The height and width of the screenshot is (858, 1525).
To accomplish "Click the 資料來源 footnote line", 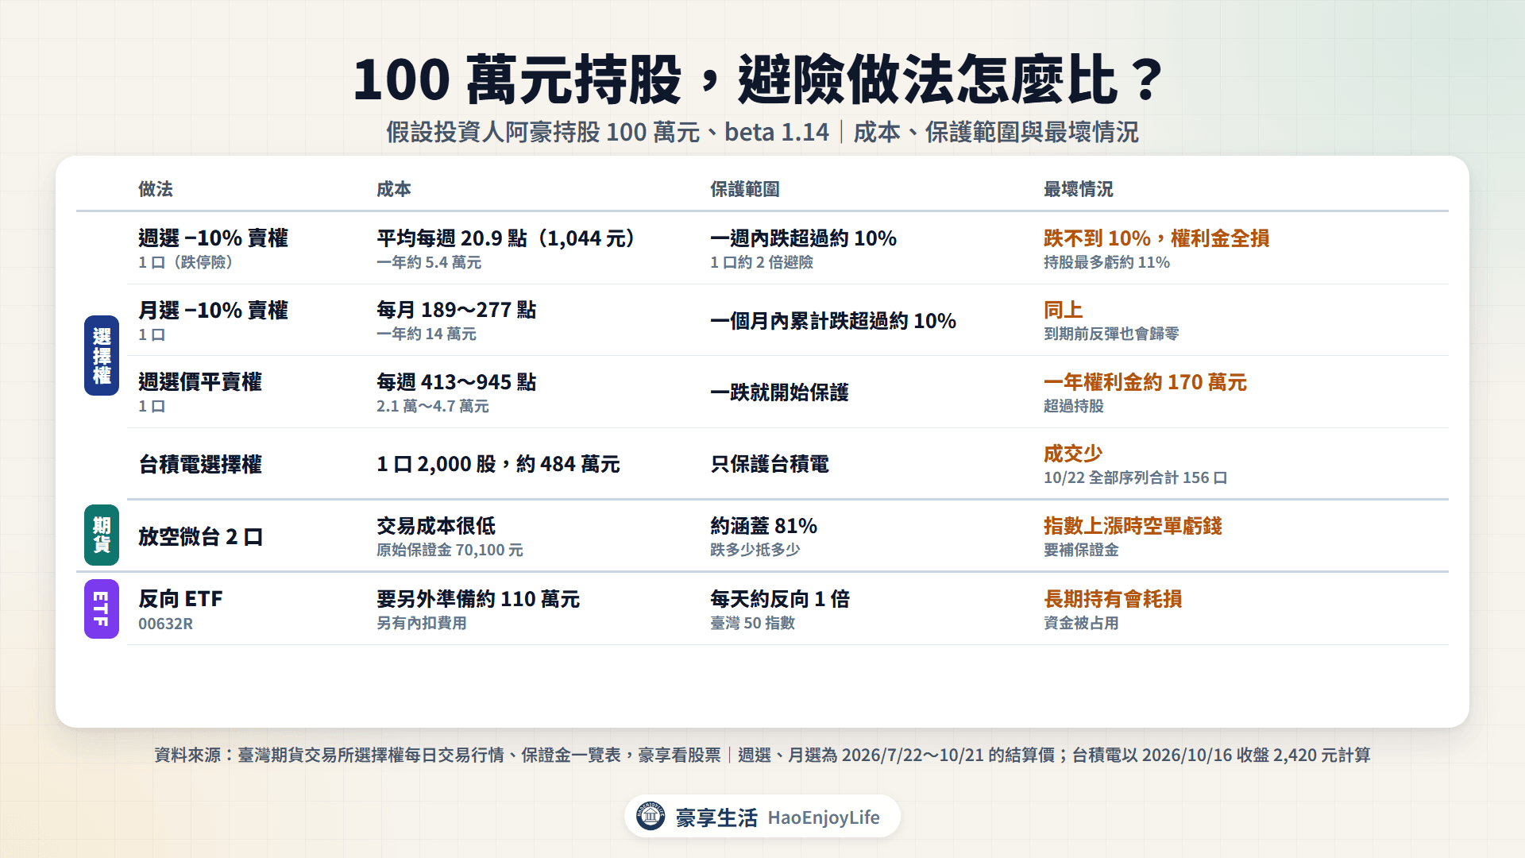I will (762, 755).
